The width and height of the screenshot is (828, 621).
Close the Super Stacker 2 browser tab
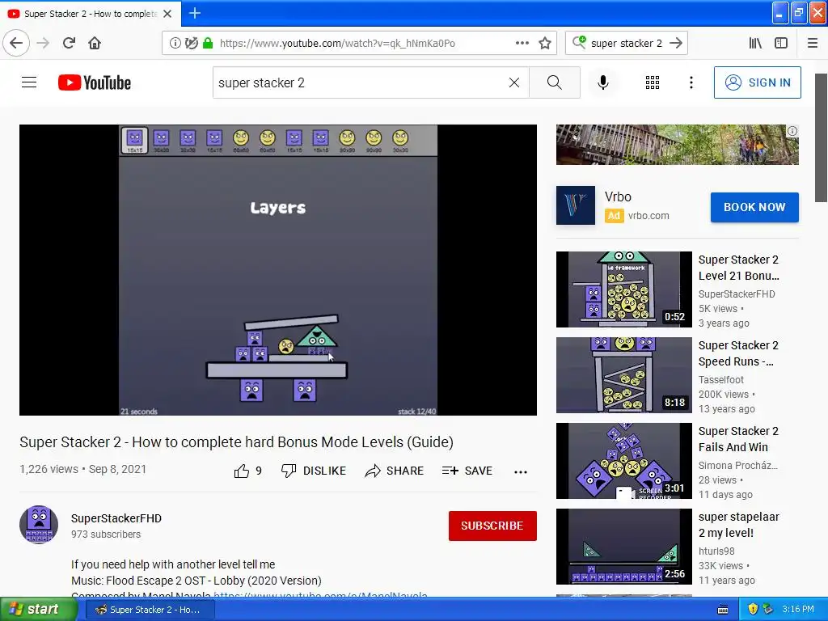click(x=167, y=14)
